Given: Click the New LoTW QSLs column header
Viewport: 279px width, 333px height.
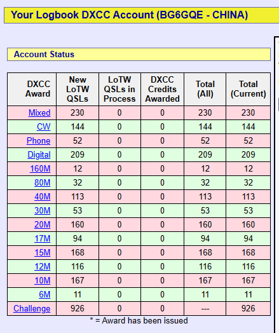Looking at the screenshot, I should click(78, 89).
